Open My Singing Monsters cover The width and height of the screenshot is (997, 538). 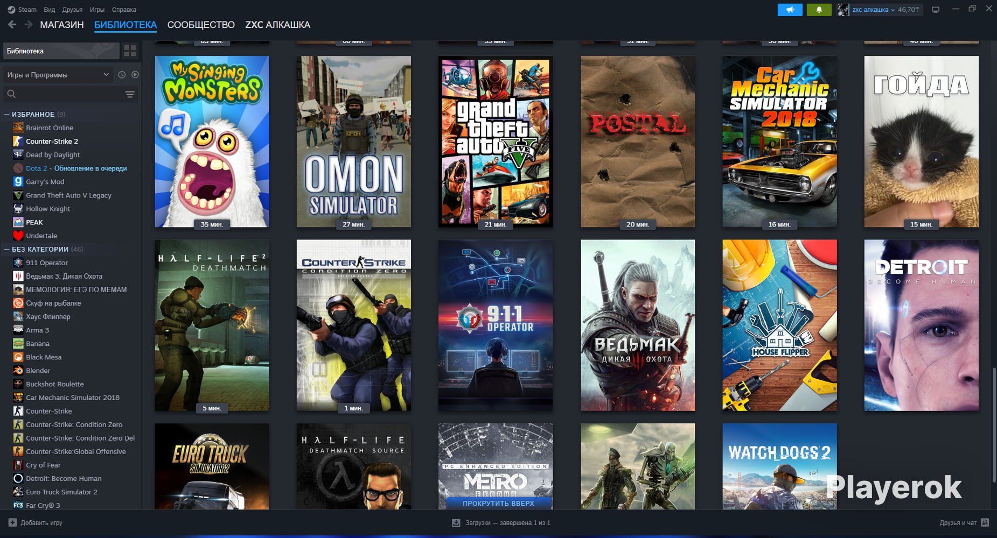(212, 141)
